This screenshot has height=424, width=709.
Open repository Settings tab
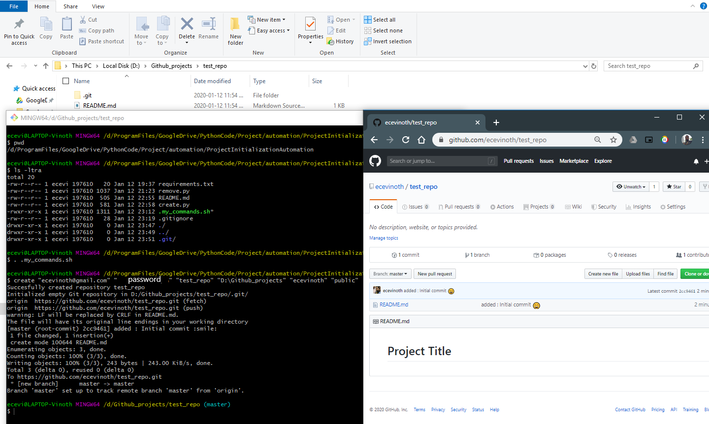[x=673, y=207]
